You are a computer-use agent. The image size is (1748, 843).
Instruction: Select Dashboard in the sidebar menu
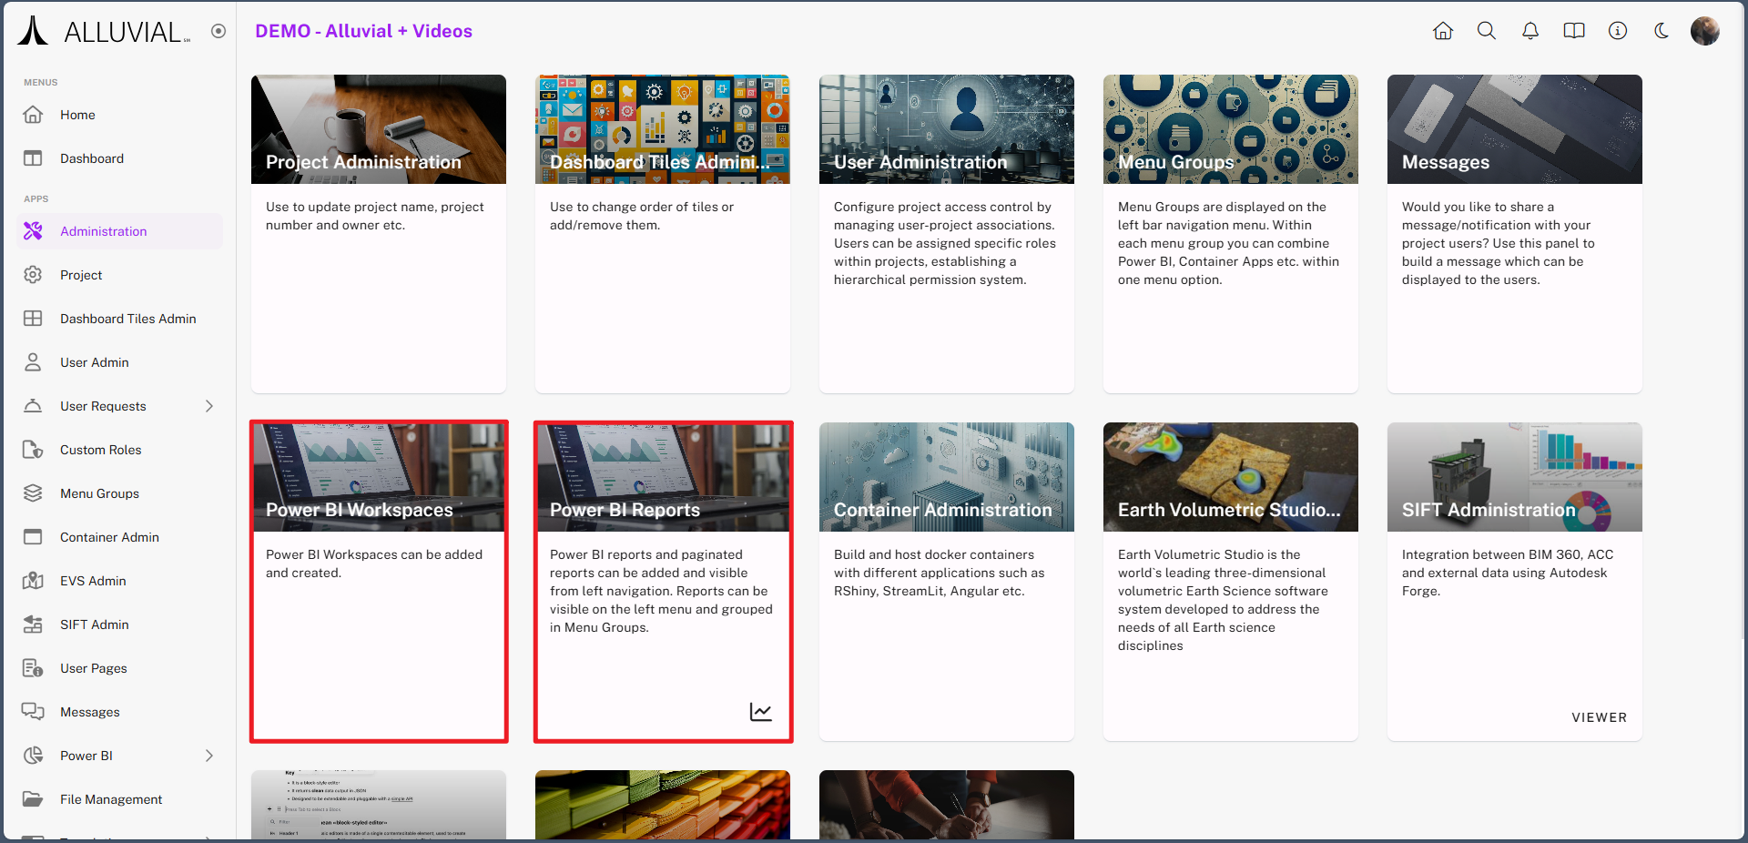(91, 158)
